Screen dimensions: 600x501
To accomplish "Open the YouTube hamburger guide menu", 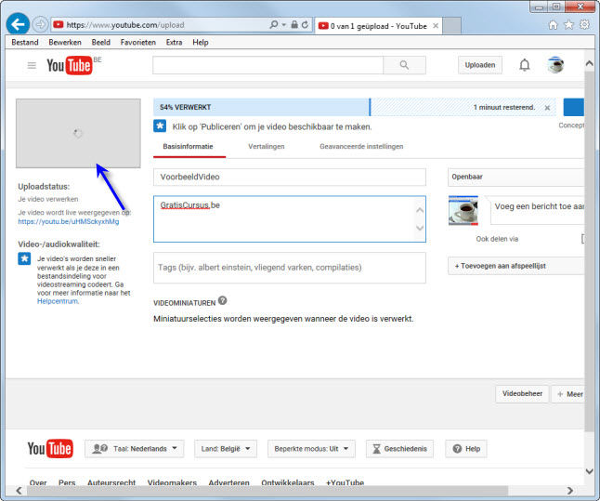I will (x=32, y=65).
